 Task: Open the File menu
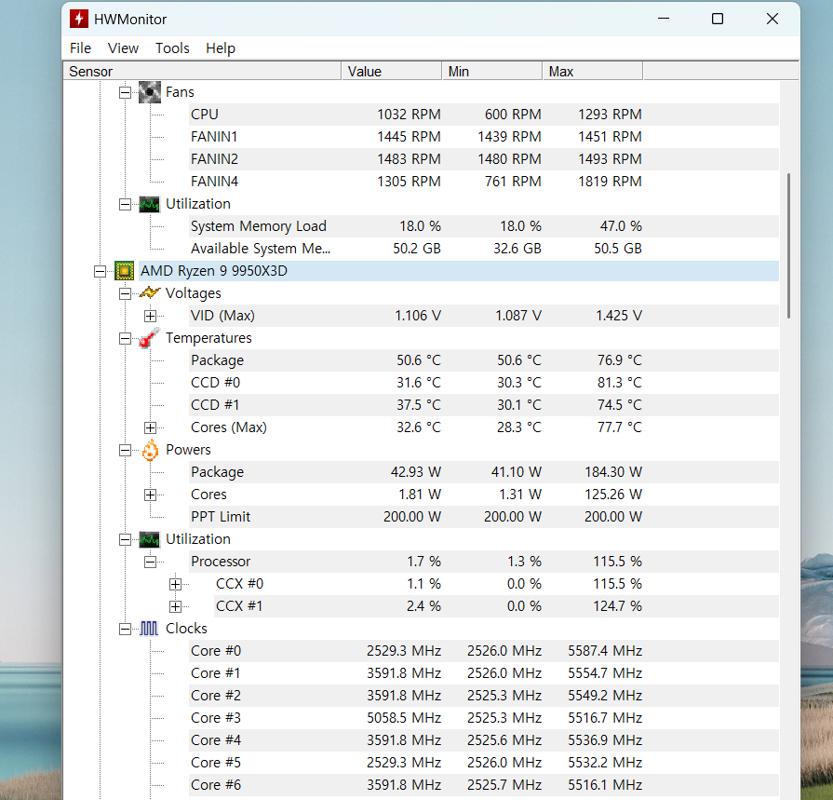point(80,48)
